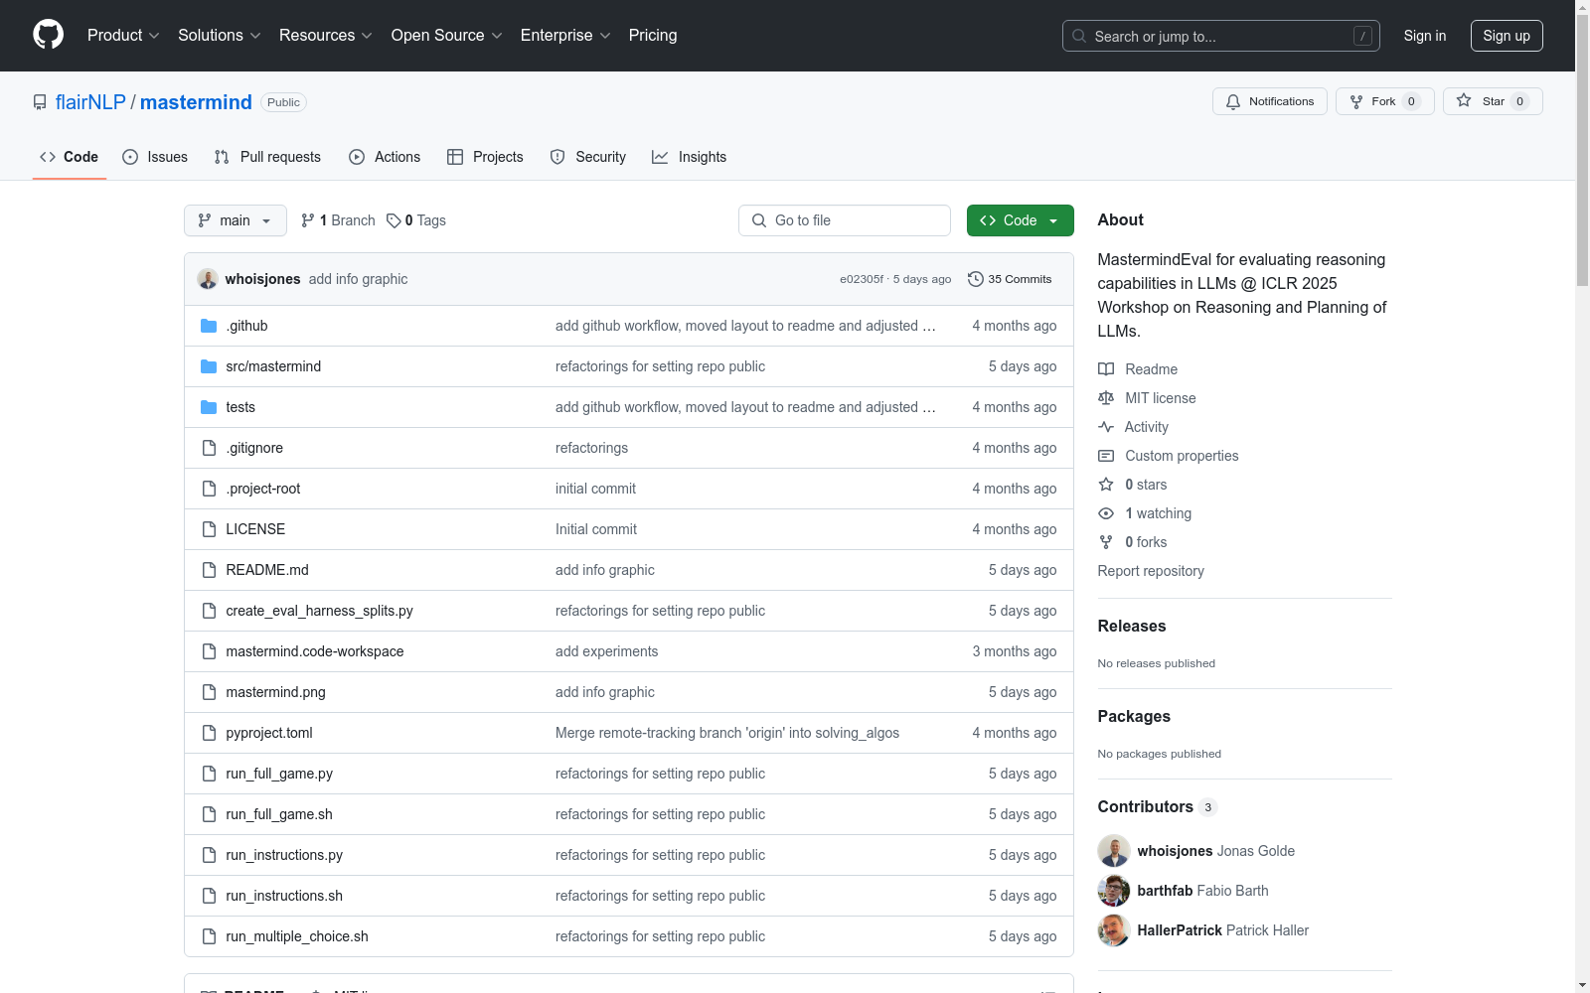
Task: Click the star icon in Star button
Action: 1464,100
